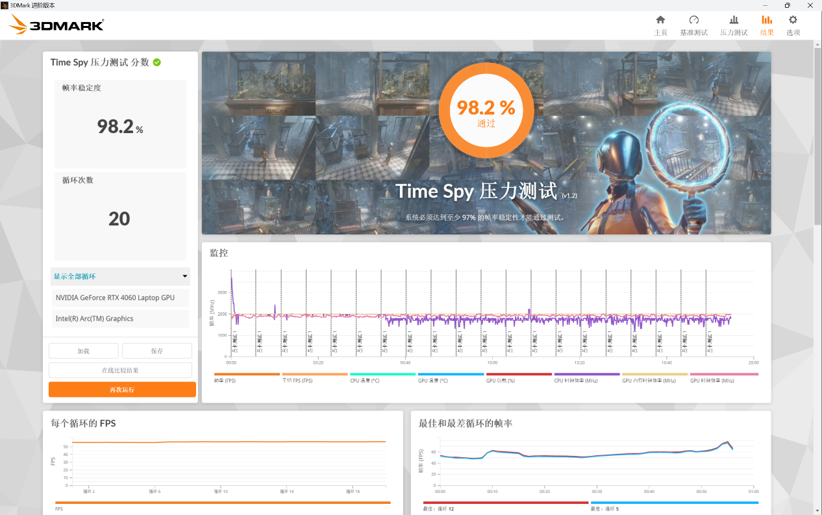This screenshot has height=515, width=822.
Task: Expand Intel(R) Arc(TM) Graphics entry
Action: point(120,319)
